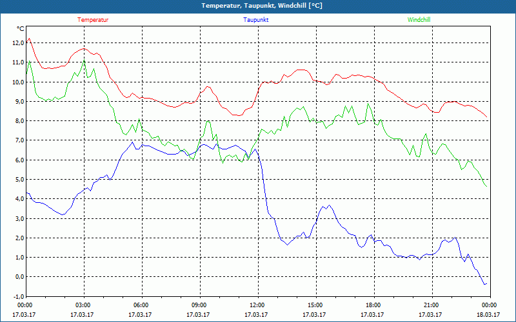Click the '7,0' y-axis value
This screenshot has height=322, width=516.
(19, 140)
